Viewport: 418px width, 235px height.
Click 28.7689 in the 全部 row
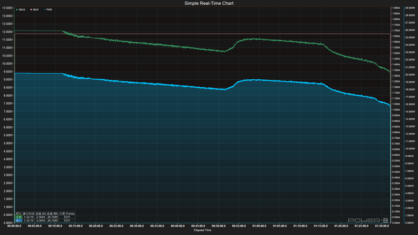pos(53,217)
